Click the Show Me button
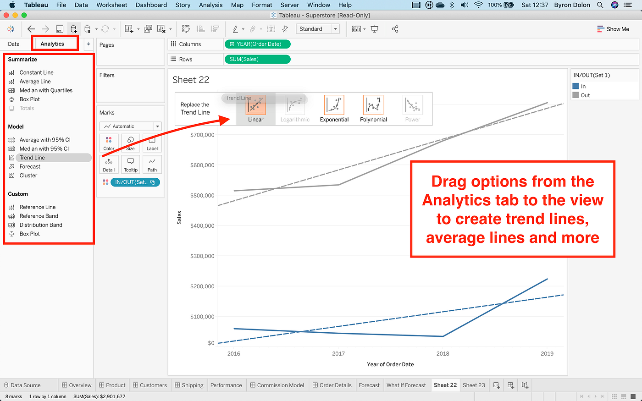The height and width of the screenshot is (401, 642). coord(613,29)
